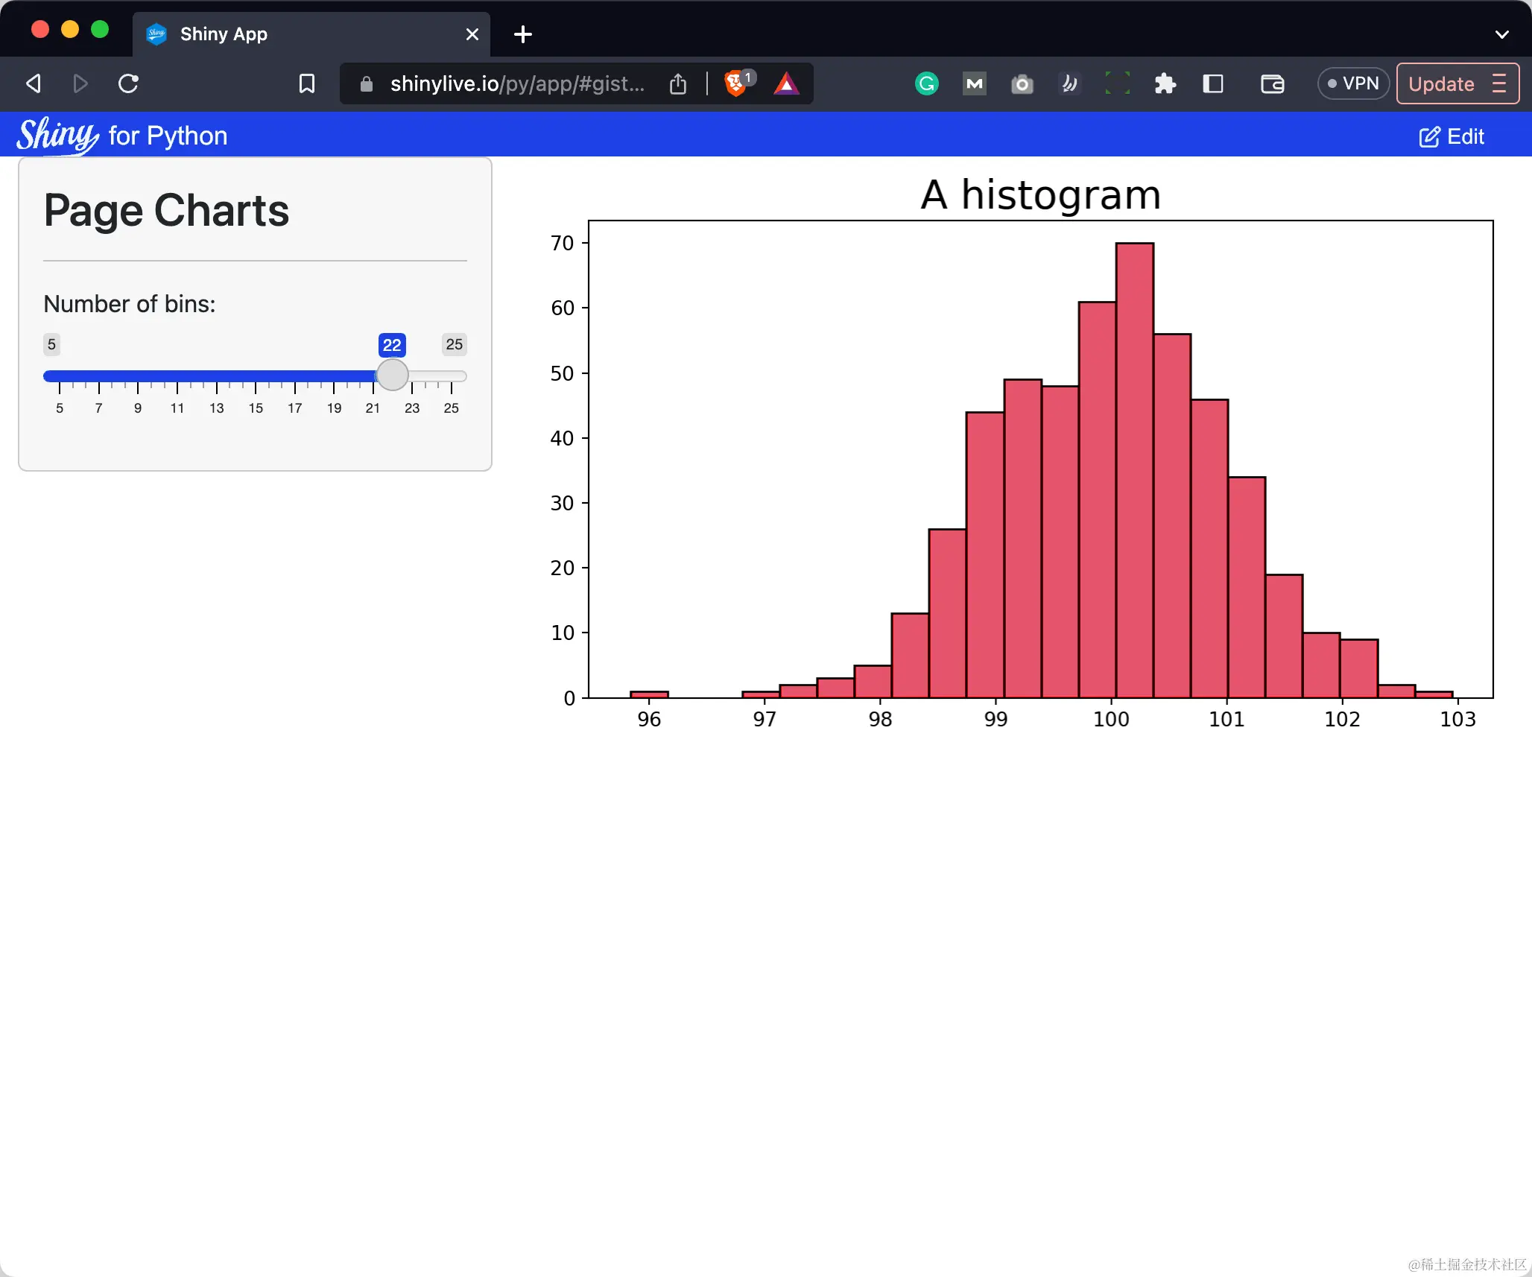Screen dimensions: 1532x1277
Task: Click the Brave Shields lion icon
Action: coord(735,83)
